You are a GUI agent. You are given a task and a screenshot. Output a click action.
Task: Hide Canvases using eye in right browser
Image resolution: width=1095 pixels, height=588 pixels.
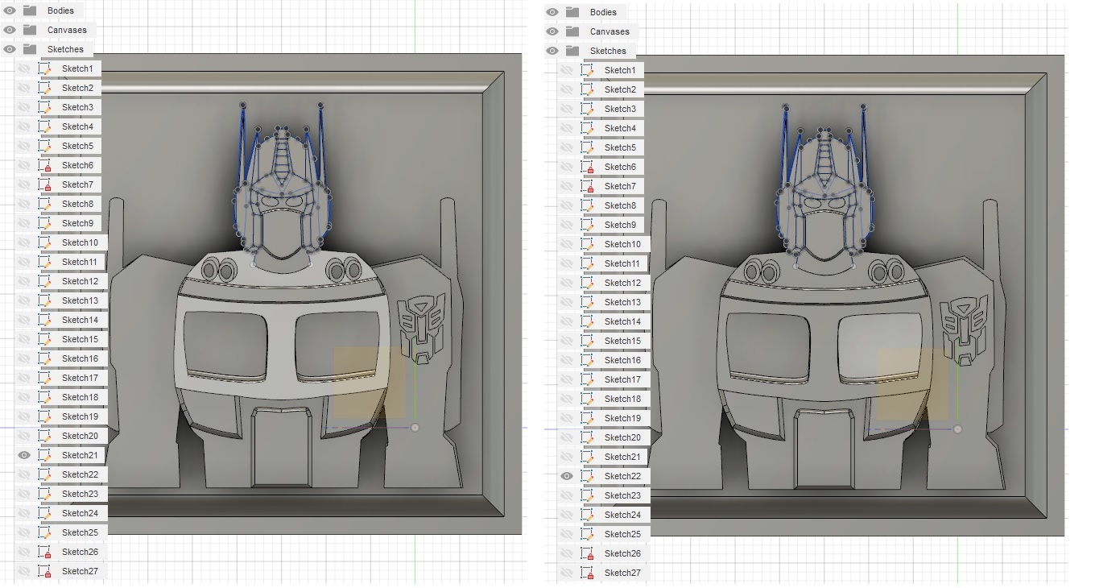pos(552,31)
